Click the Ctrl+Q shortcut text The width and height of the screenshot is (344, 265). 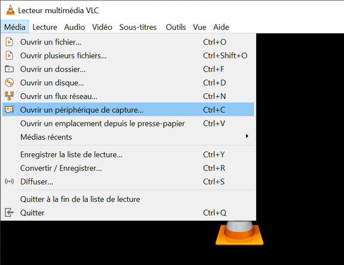(214, 213)
